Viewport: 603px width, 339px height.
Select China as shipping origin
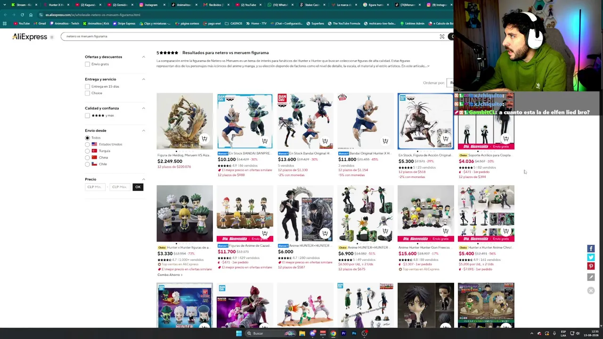(x=87, y=158)
